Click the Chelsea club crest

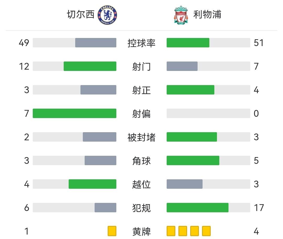click(107, 15)
